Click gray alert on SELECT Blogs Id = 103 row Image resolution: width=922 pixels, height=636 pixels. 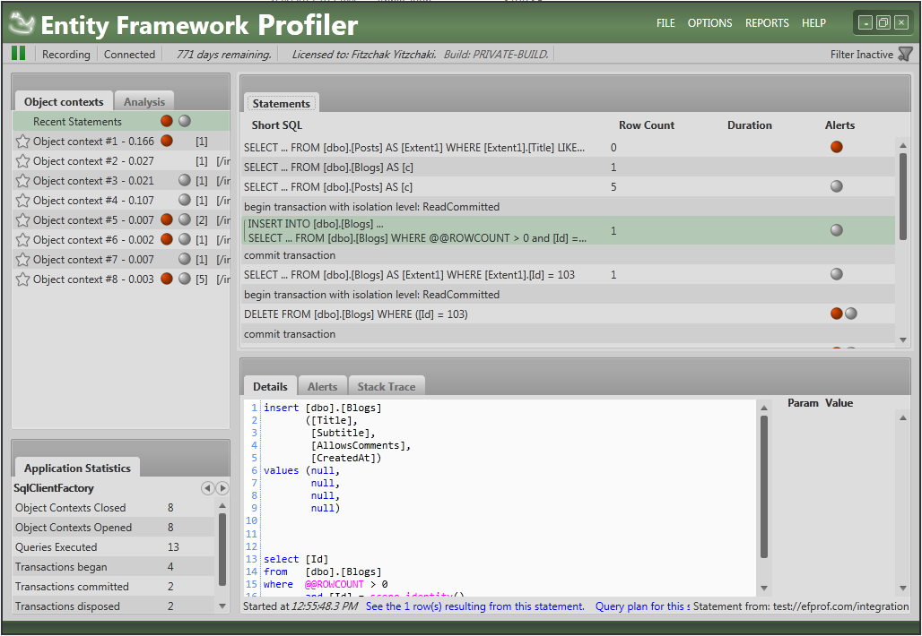coord(837,274)
